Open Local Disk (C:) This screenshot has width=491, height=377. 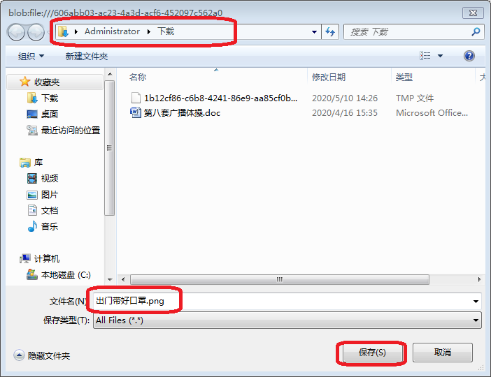pos(59,274)
